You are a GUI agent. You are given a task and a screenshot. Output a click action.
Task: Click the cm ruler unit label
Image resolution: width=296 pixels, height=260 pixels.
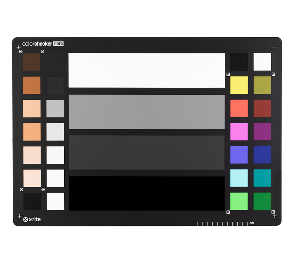click(x=252, y=223)
